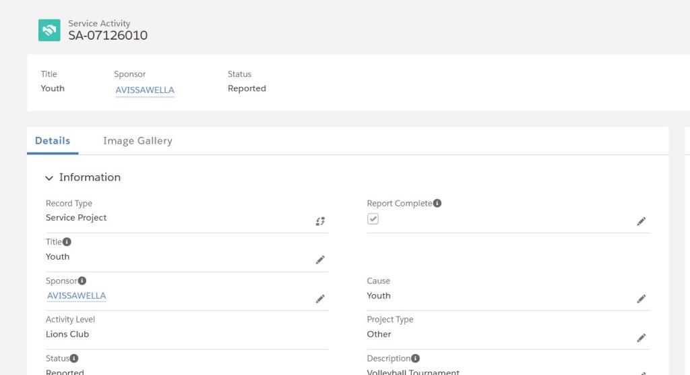
Task: Show info tooltip for Report Complete
Action: (437, 203)
